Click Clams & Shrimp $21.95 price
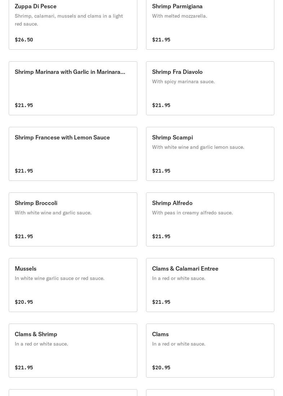 [24, 368]
